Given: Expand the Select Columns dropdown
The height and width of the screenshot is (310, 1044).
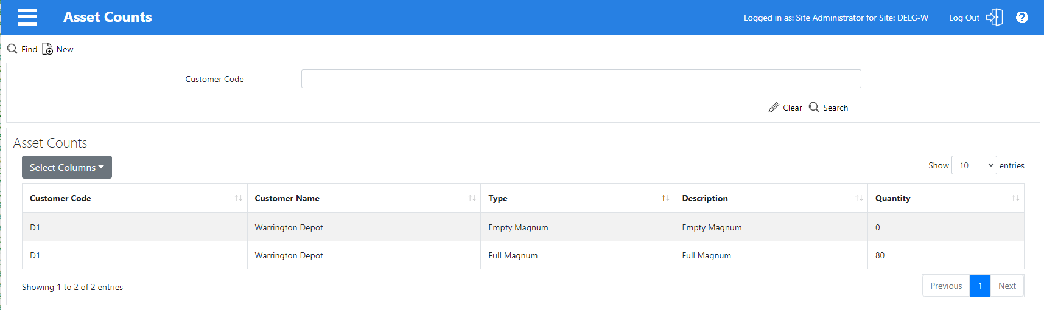Looking at the screenshot, I should pyautogui.click(x=67, y=167).
